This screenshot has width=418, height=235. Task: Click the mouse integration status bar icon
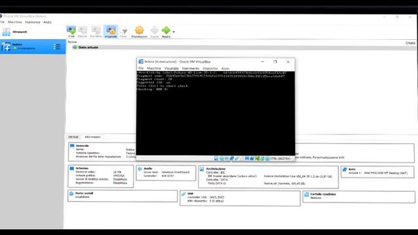pos(263,159)
